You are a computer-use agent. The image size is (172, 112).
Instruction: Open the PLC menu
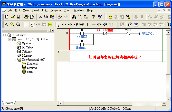point(45,10)
